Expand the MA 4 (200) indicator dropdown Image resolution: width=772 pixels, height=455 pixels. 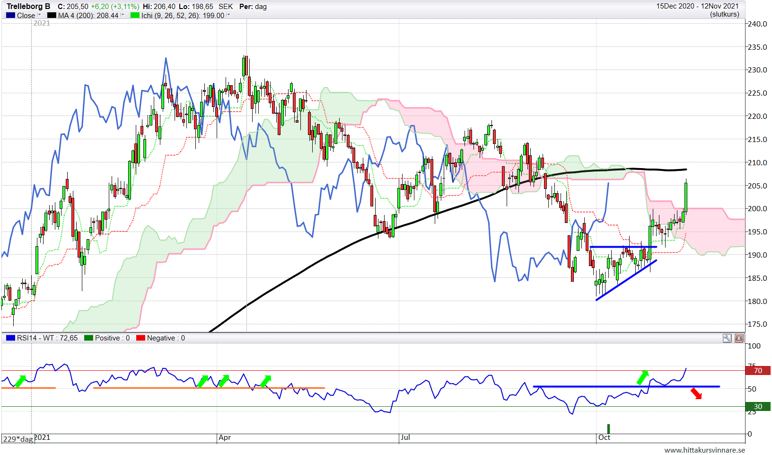click(122, 15)
